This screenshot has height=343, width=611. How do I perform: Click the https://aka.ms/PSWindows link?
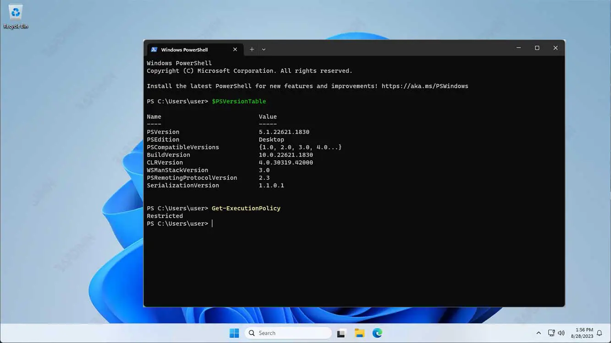[425, 86]
